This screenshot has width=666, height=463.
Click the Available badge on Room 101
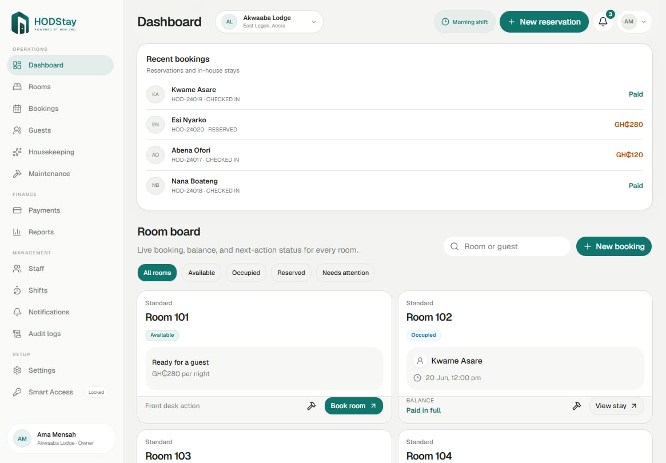162,335
